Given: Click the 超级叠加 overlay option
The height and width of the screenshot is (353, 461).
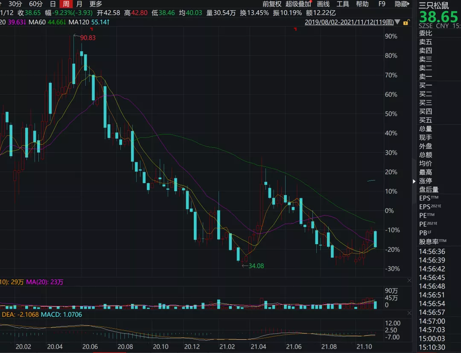Looking at the screenshot, I should (x=298, y=4).
